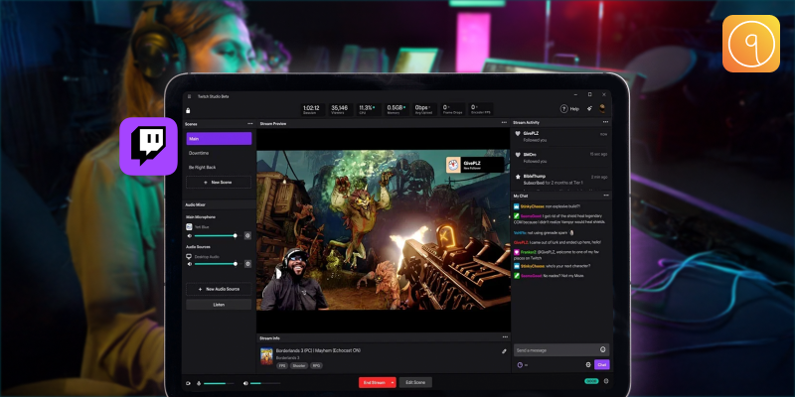Open the Stream Info three-dot menu
The image size is (795, 397).
tap(505, 337)
